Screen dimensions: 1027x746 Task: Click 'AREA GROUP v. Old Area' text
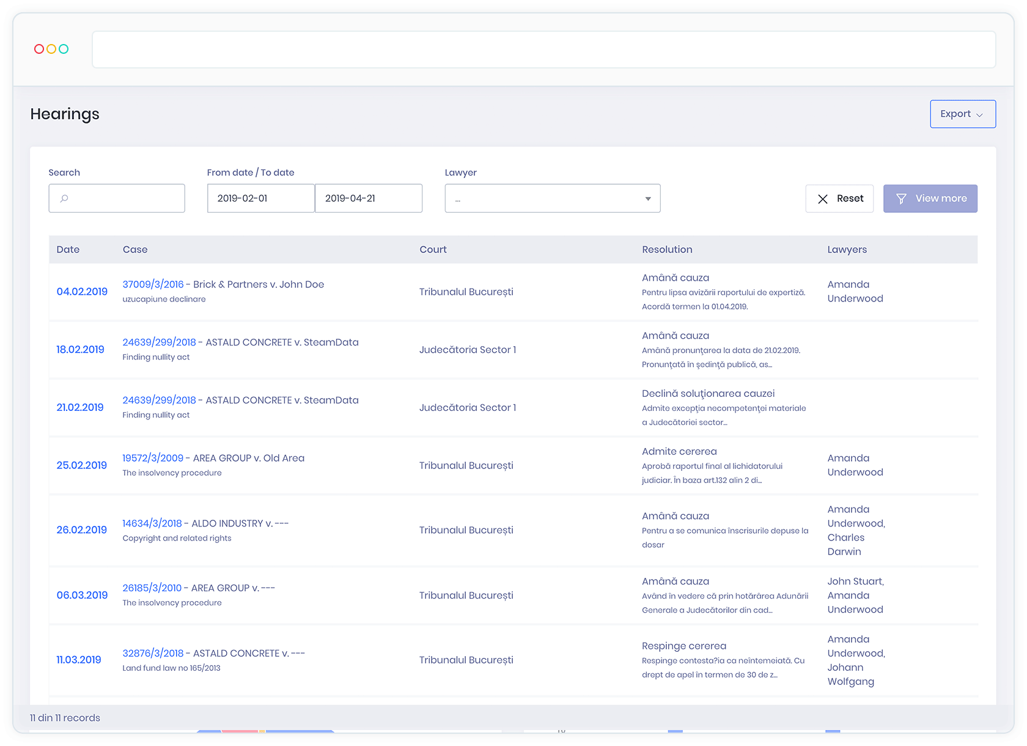pyautogui.click(x=249, y=458)
